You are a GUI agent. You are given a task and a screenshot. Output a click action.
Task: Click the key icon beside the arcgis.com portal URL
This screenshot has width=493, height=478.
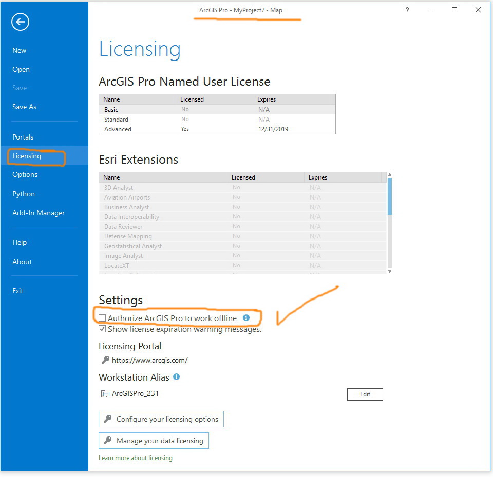105,360
